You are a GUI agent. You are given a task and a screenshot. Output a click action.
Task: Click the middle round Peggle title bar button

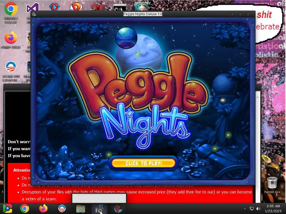click(x=240, y=14)
